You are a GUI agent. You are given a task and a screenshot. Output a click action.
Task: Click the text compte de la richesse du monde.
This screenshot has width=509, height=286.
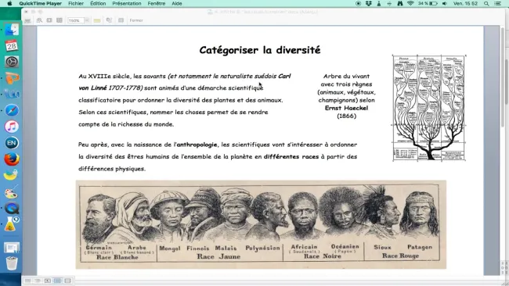(x=126, y=124)
